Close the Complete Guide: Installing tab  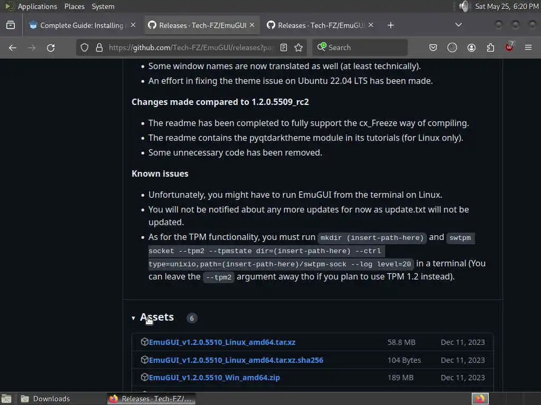coord(133,25)
